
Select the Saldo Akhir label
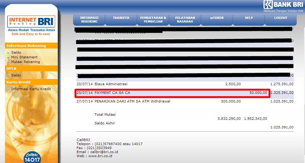tap(105, 123)
